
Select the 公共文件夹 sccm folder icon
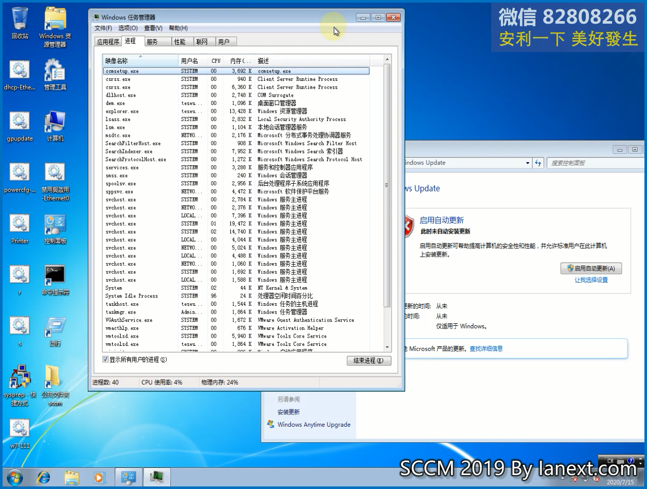point(55,386)
